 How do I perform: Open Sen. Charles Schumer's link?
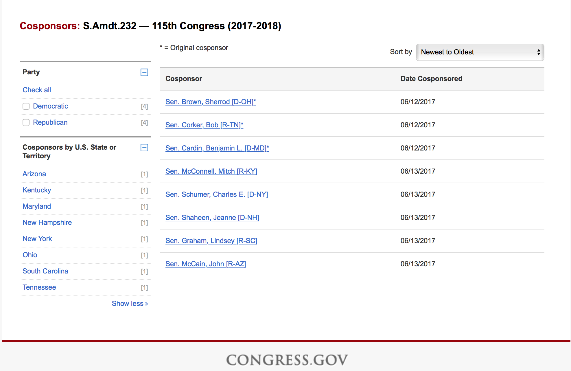(x=217, y=194)
